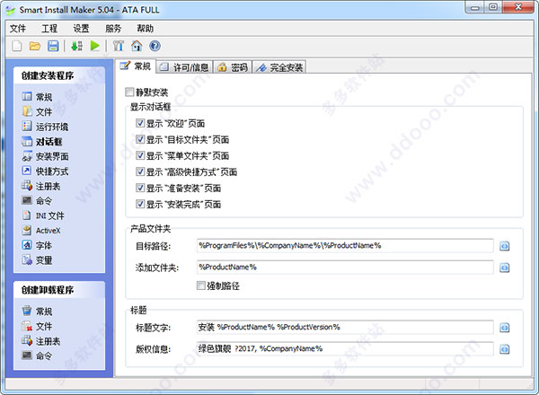Viewport: 539px width, 395px height.
Task: Select the 对话框 sidebar item
Action: point(42,142)
